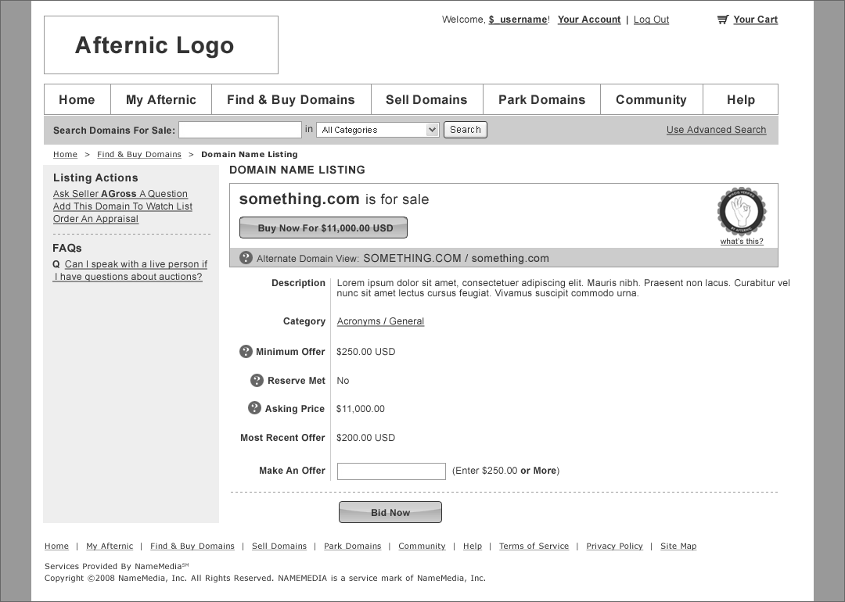
Task: Click Home in the breadcrumb
Action: click(x=65, y=155)
